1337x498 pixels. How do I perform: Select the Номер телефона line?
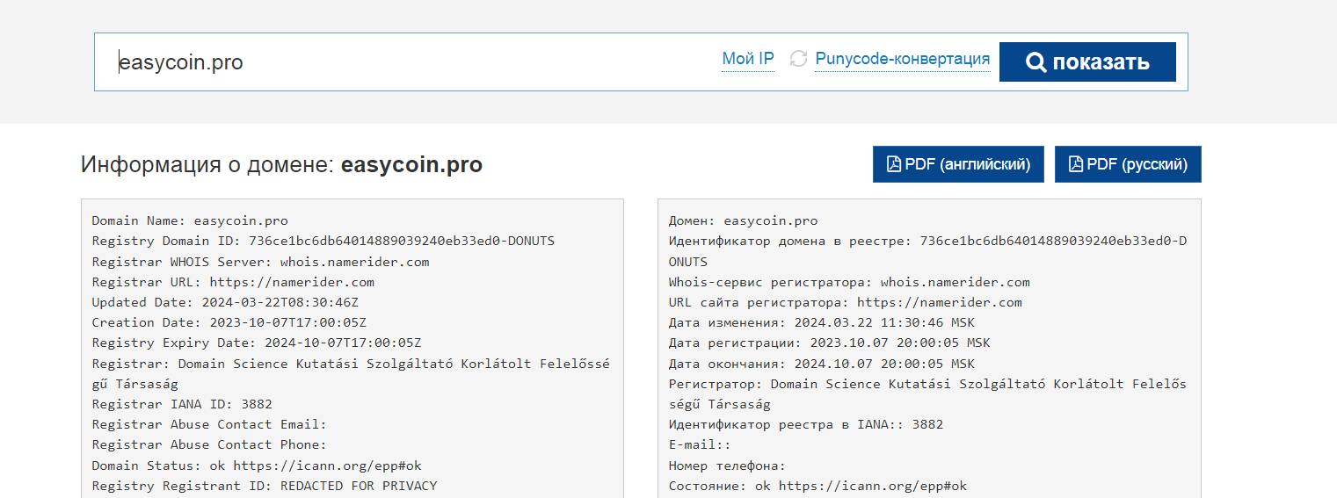[x=727, y=466]
